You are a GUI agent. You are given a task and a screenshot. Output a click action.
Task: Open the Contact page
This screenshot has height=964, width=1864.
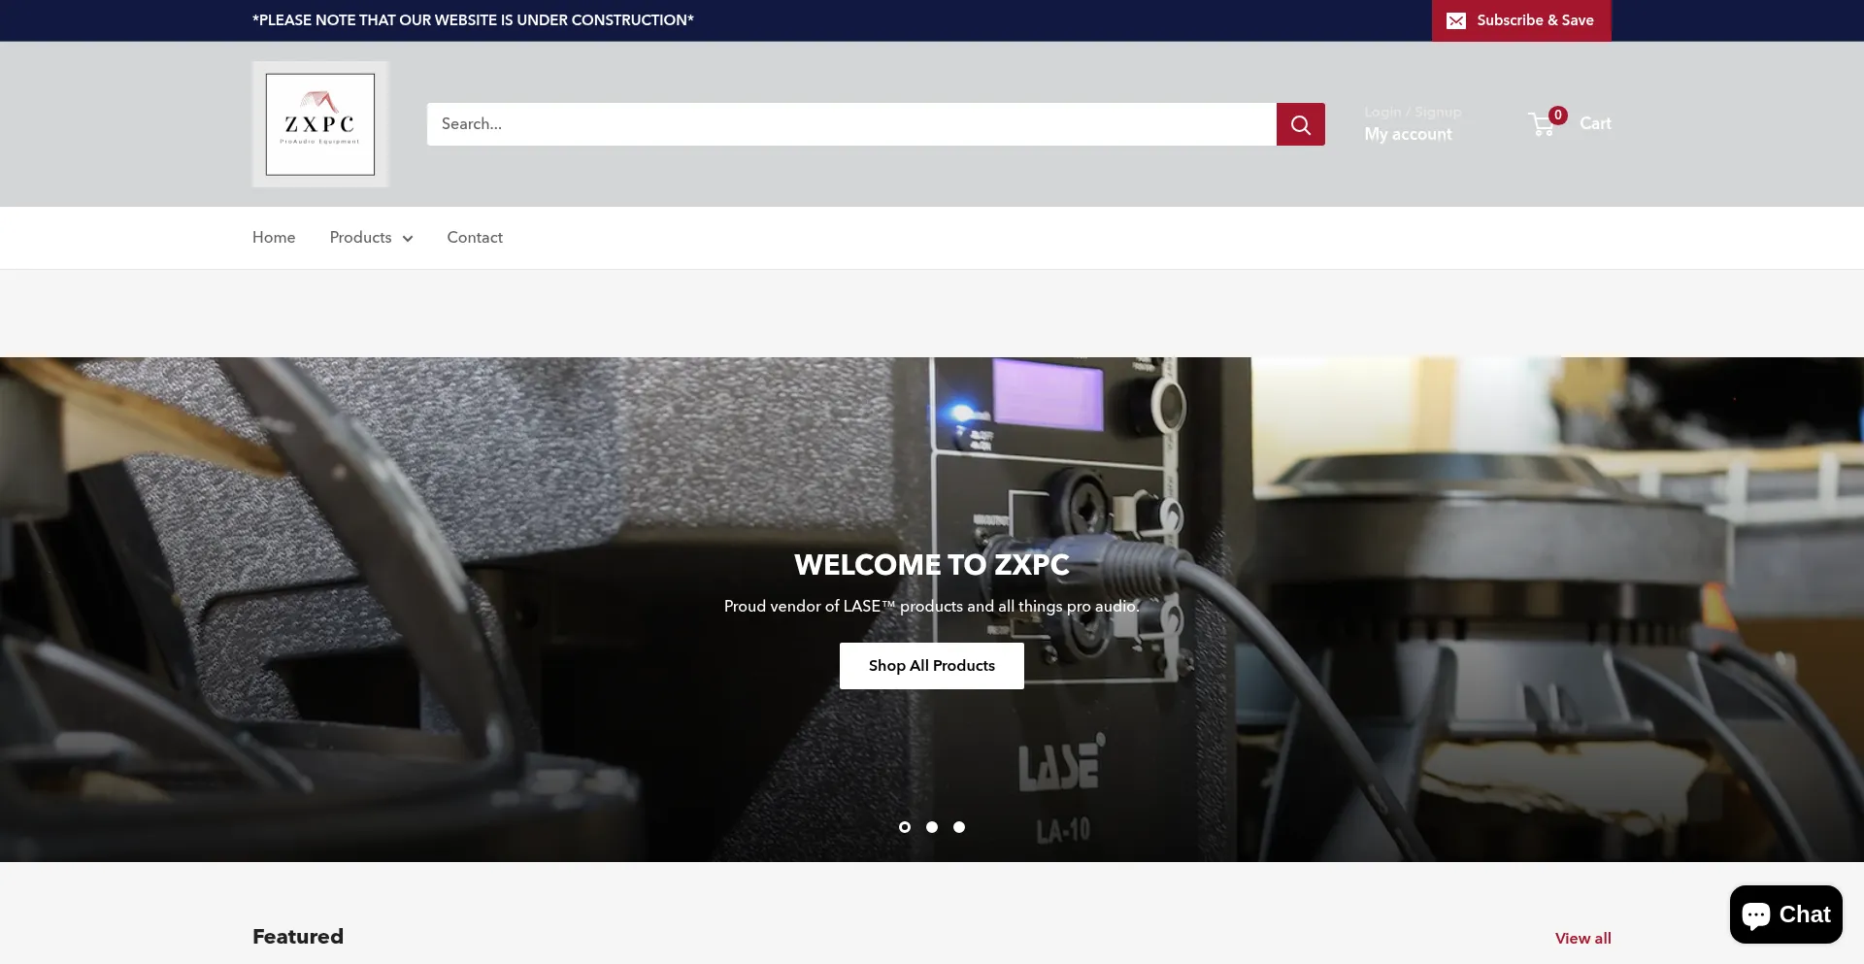tap(475, 238)
